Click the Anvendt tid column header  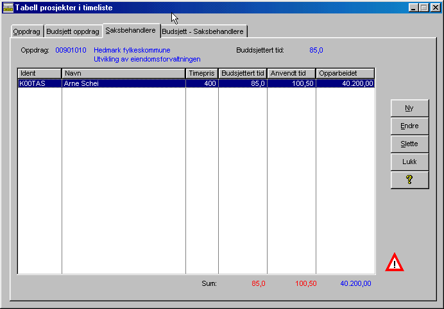291,73
